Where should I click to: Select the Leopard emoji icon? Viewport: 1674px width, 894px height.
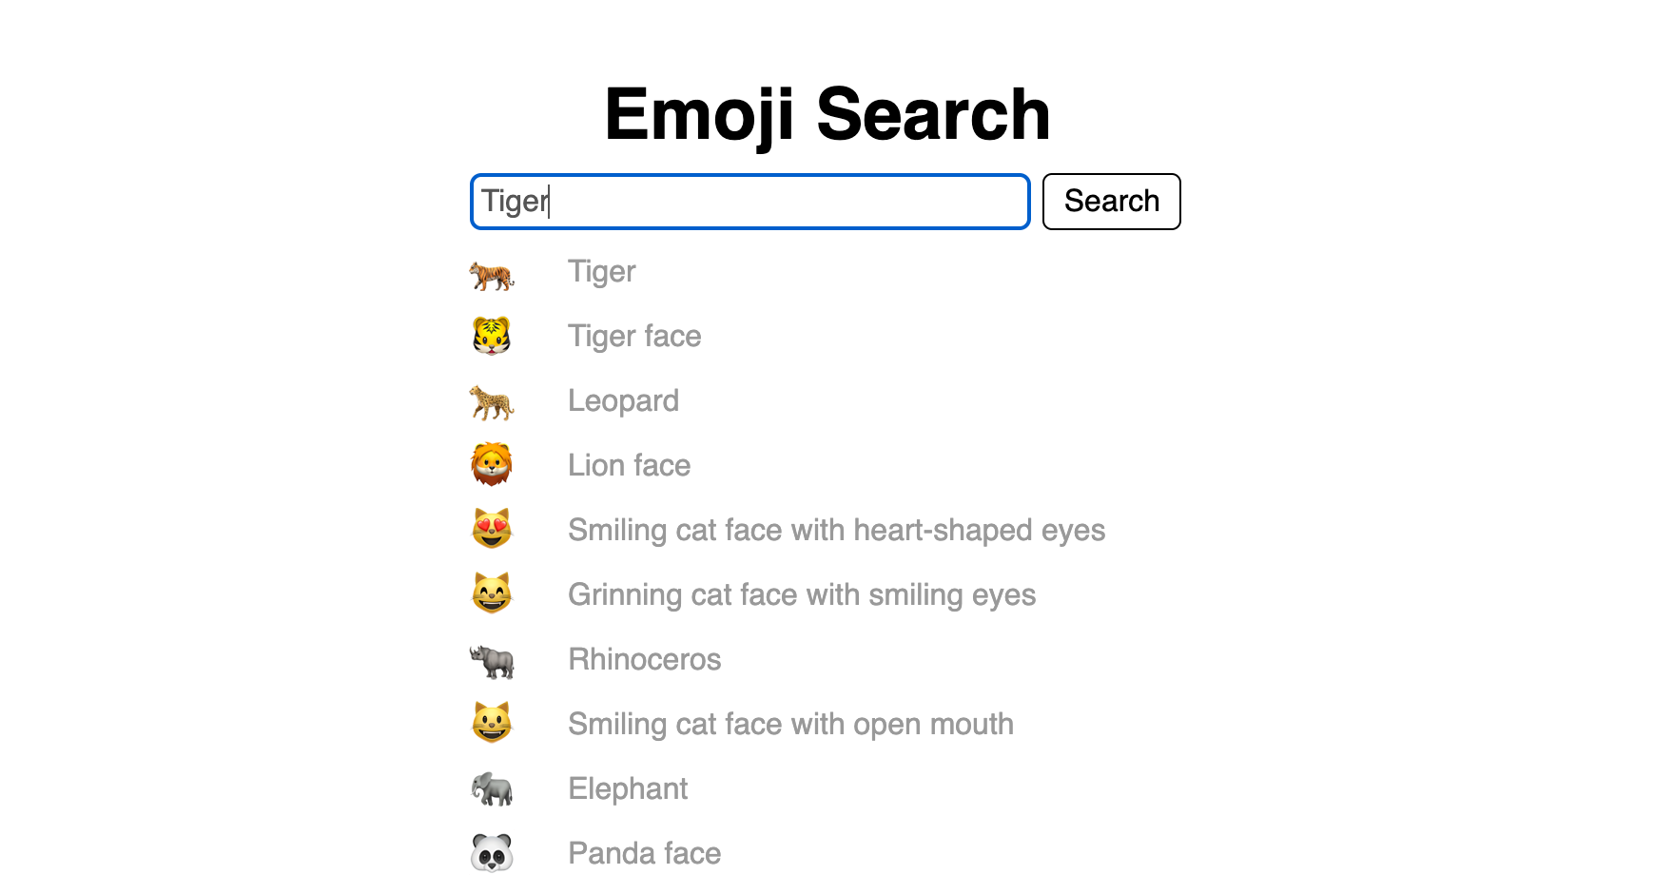coord(493,400)
